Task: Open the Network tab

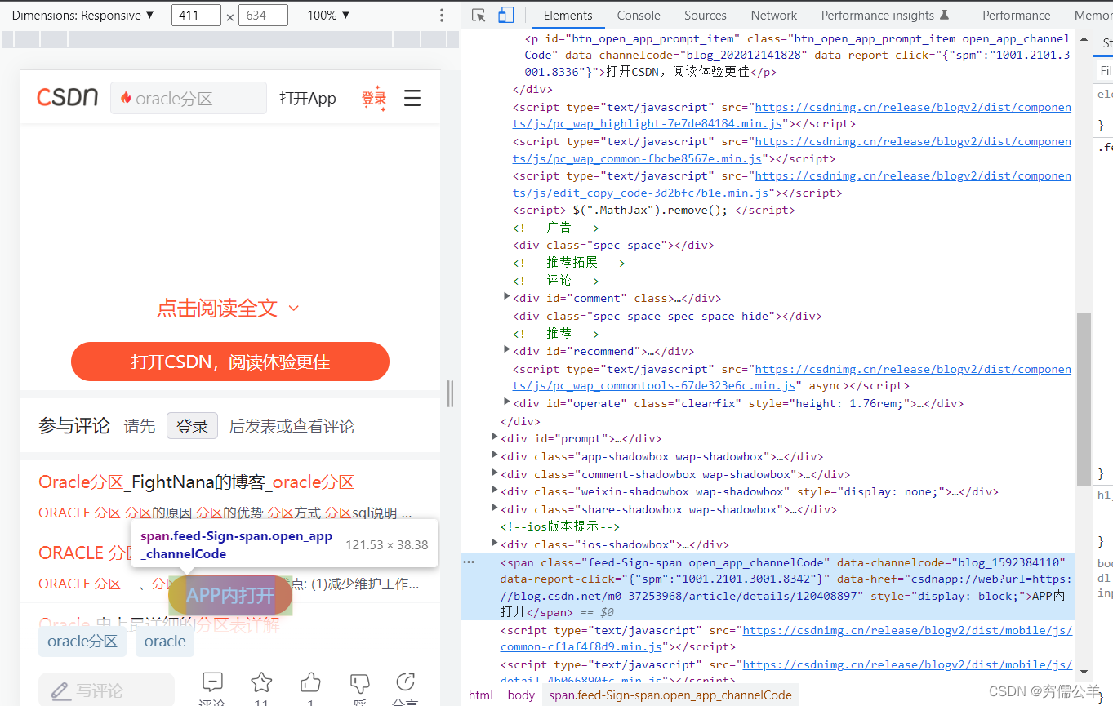Action: [774, 16]
